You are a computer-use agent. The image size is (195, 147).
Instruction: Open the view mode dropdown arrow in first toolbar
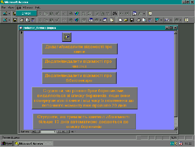click(9, 14)
